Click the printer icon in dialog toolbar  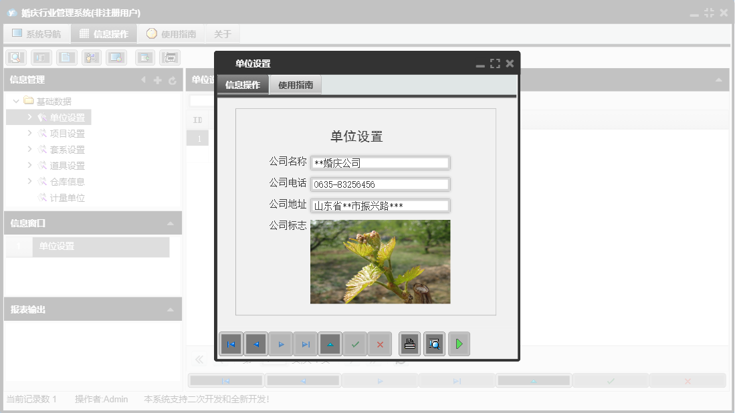click(x=410, y=344)
